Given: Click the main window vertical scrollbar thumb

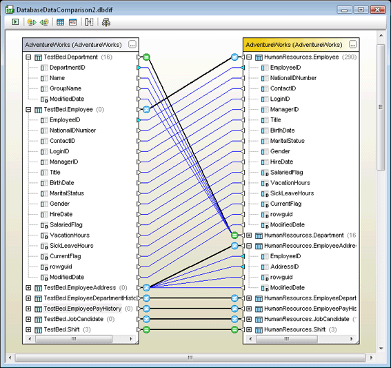Looking at the screenshot, I should point(381,107).
